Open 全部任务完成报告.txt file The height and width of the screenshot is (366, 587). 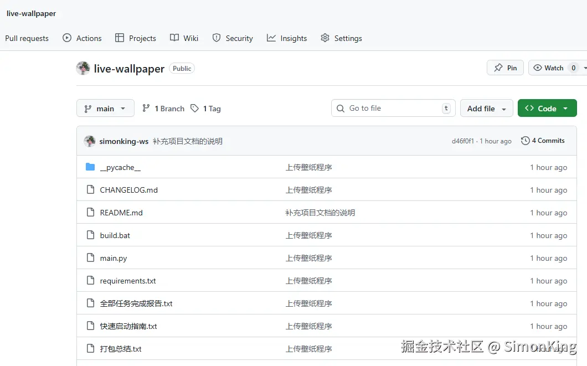click(136, 303)
